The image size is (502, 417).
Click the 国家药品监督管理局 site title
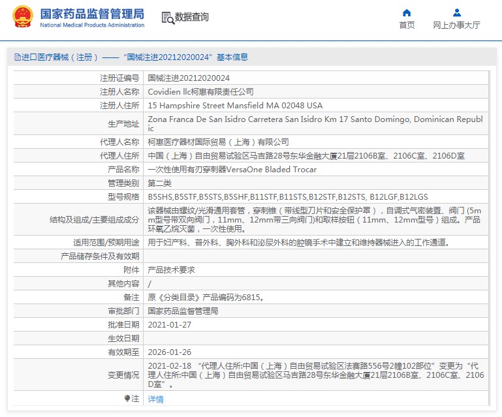pos(92,14)
